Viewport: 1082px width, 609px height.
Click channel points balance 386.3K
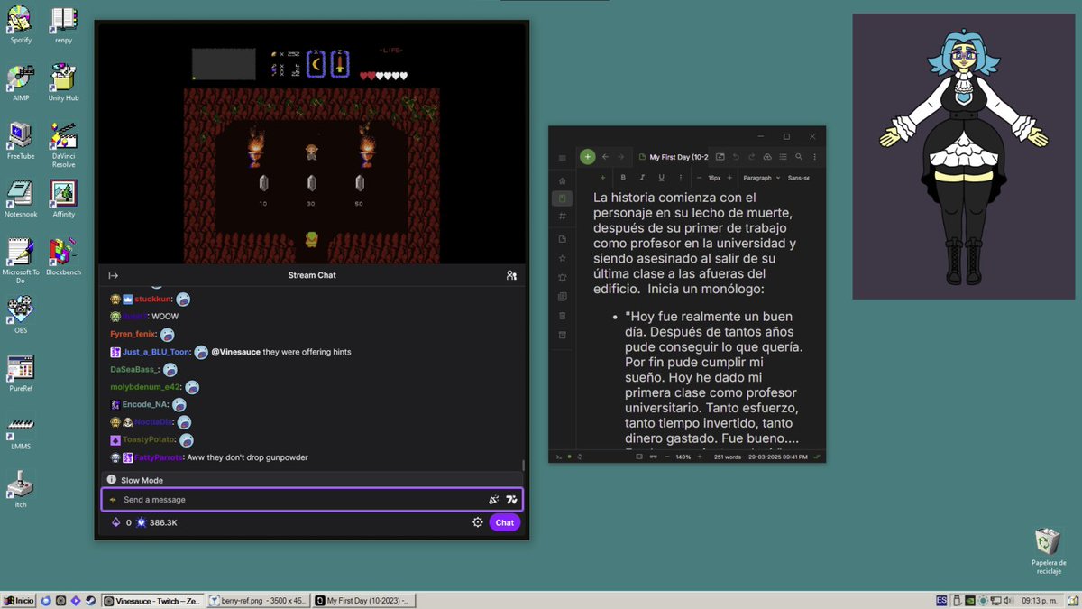pos(157,522)
